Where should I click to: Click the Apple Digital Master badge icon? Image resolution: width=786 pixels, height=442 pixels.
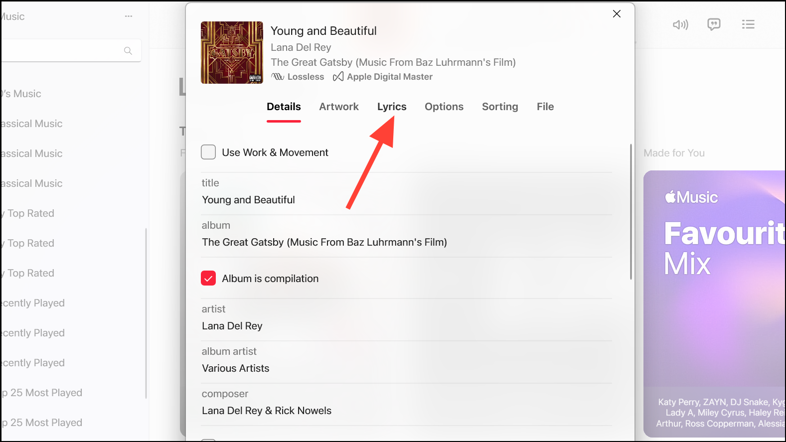pyautogui.click(x=338, y=77)
